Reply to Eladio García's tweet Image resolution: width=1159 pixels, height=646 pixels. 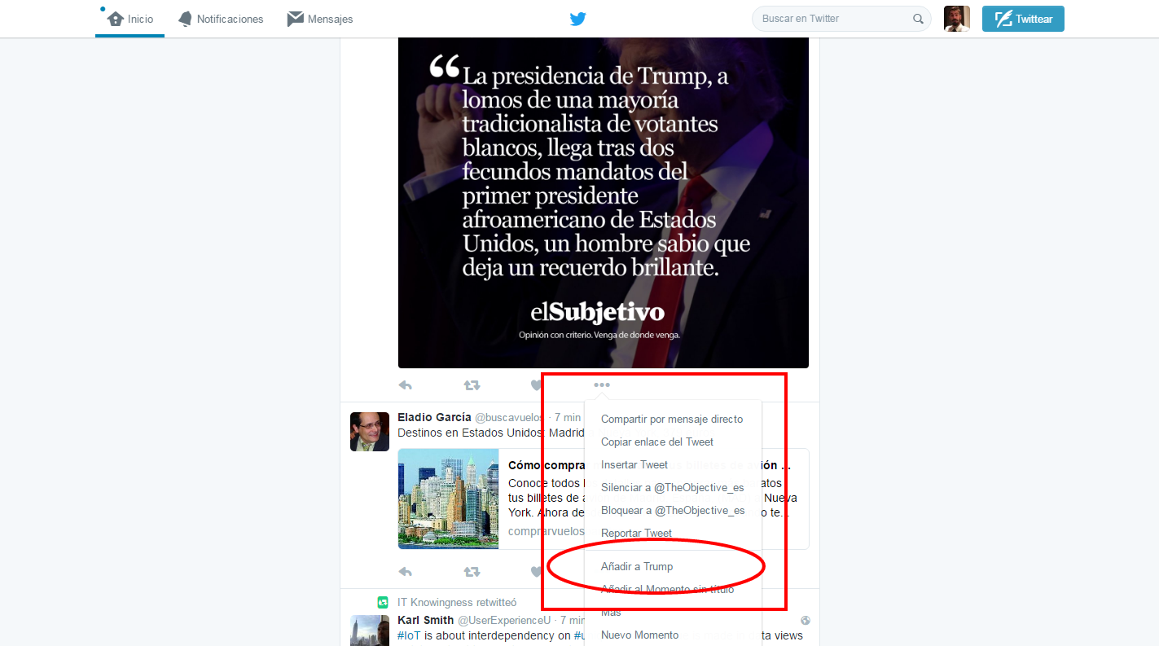tap(405, 572)
